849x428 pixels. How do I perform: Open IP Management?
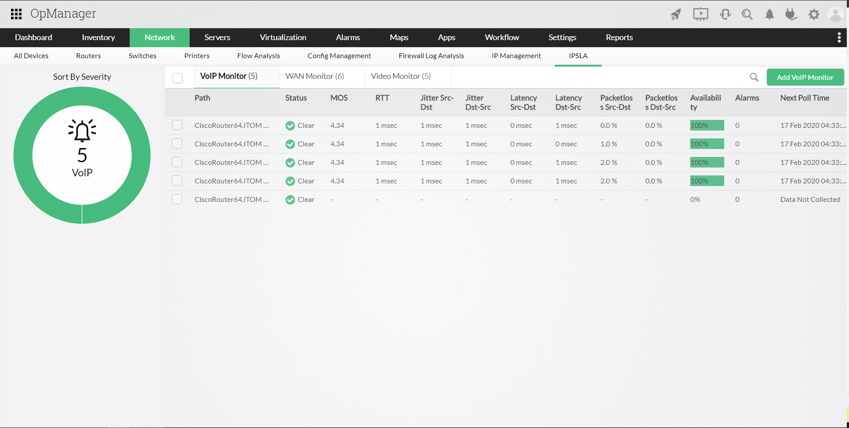pyautogui.click(x=516, y=56)
